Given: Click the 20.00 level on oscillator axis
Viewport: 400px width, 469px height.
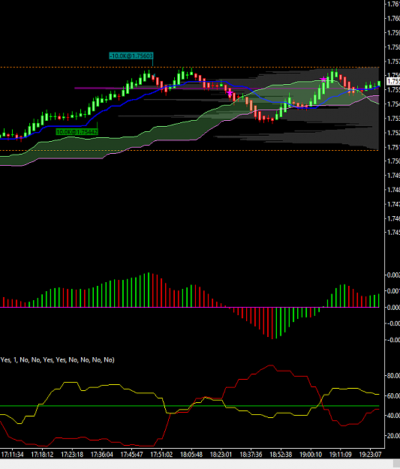Looking at the screenshot, I should (393, 436).
